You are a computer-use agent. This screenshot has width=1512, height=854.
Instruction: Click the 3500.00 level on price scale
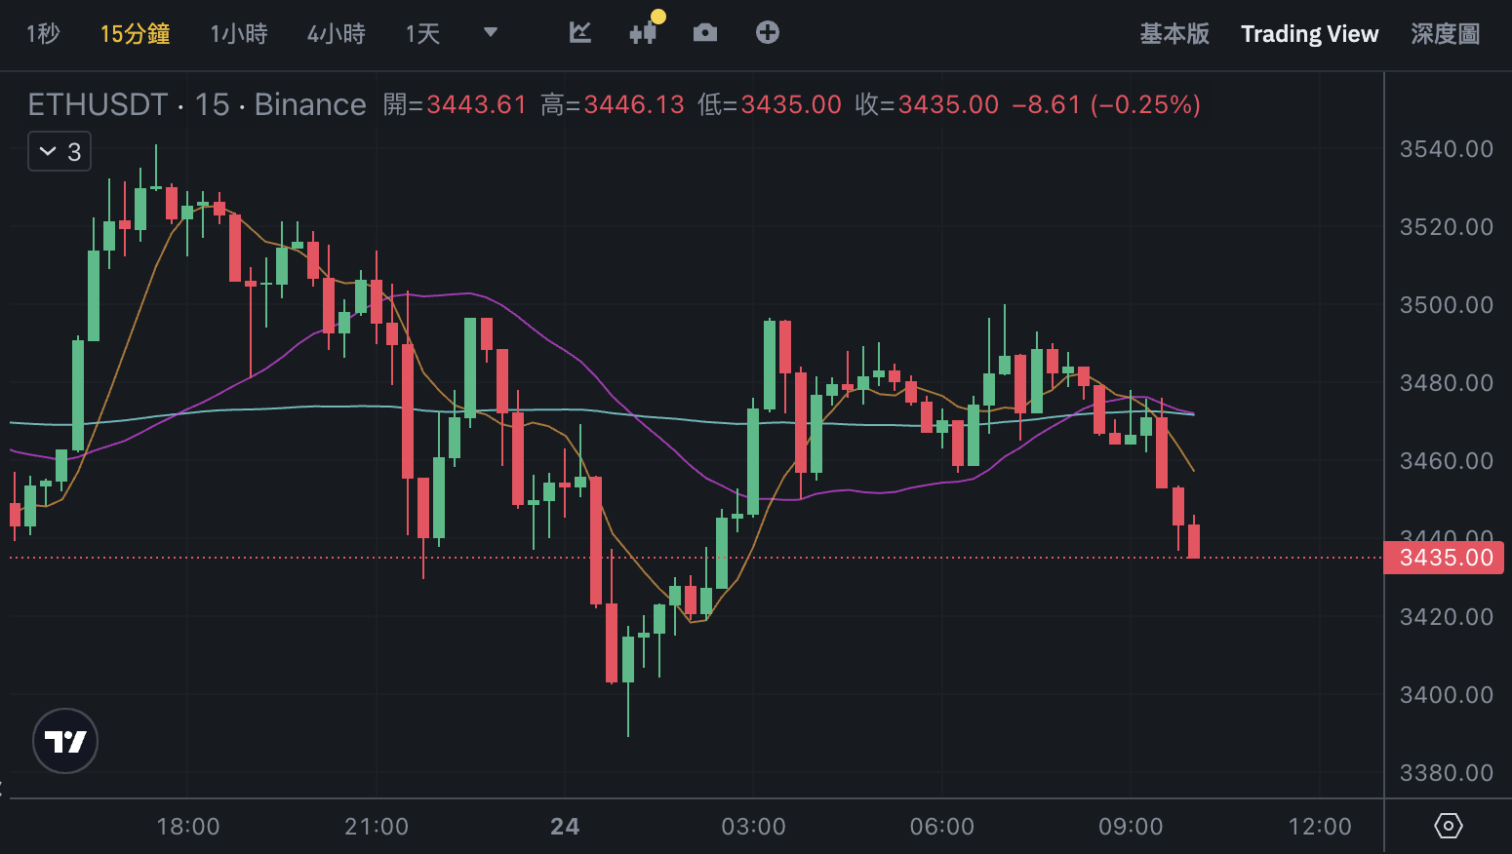[x=1446, y=305]
